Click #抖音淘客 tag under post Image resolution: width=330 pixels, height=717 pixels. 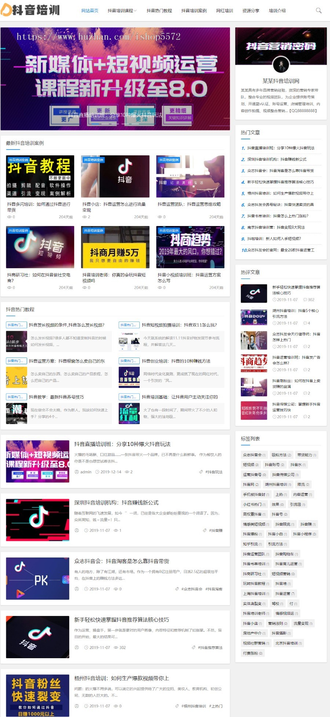pos(214,589)
